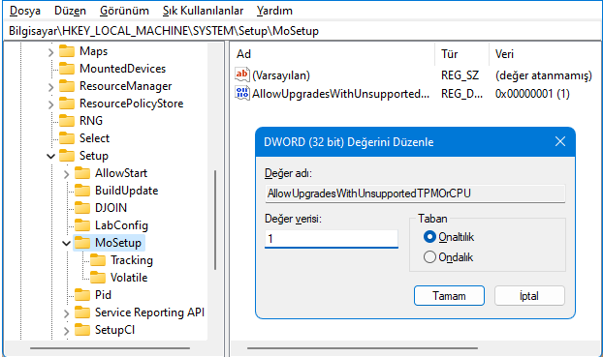Click the tree pane horizontal scrollbar
The height and width of the screenshot is (357, 603).
pyautogui.click(x=110, y=348)
